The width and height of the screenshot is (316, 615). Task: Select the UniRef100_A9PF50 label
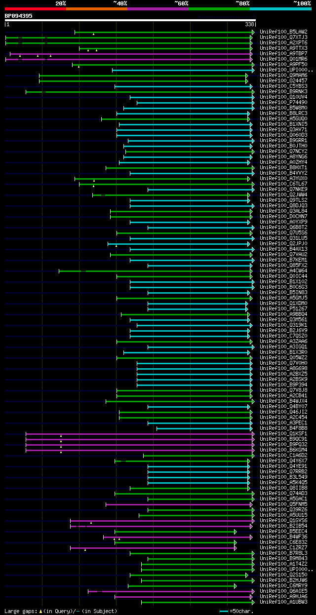(x=283, y=65)
